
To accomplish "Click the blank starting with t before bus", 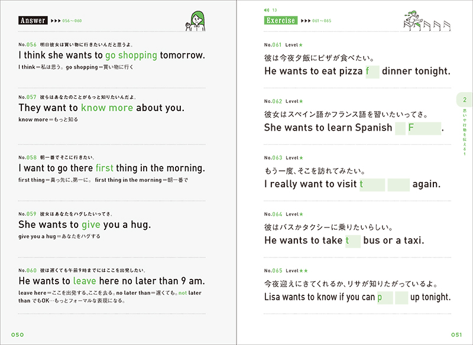I will tap(353, 241).
